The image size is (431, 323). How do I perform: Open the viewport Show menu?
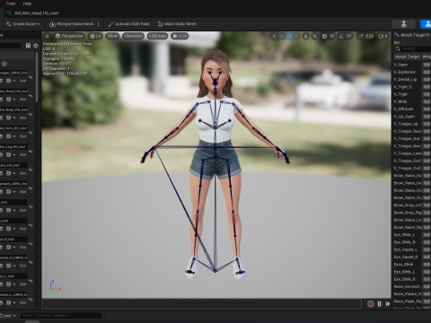(x=112, y=36)
